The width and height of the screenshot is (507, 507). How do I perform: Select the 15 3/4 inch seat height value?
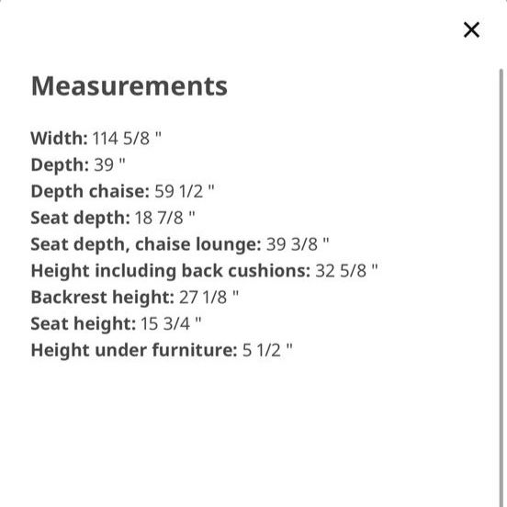[171, 323]
